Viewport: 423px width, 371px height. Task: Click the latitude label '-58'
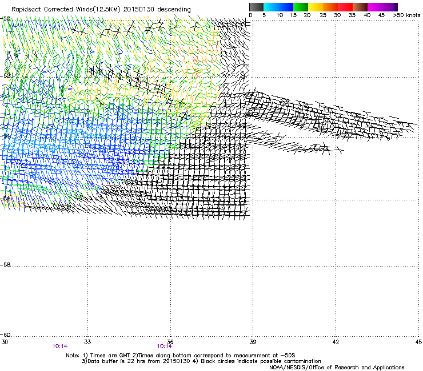(x=5, y=265)
